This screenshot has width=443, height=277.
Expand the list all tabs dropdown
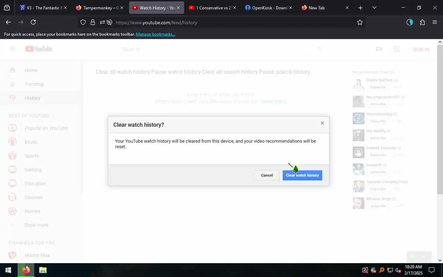(x=374, y=8)
